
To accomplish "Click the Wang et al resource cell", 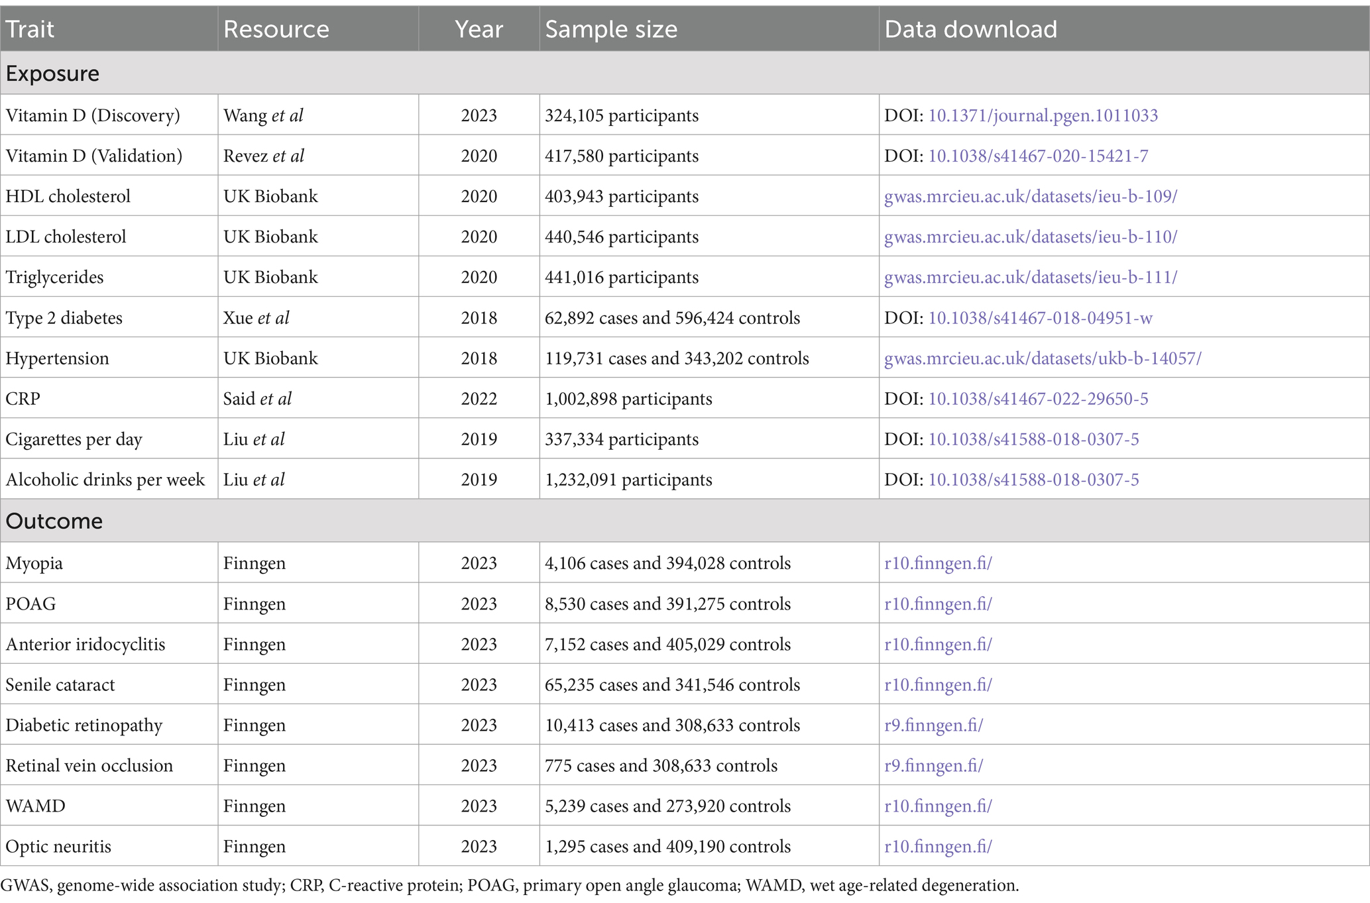I will tap(318, 115).
